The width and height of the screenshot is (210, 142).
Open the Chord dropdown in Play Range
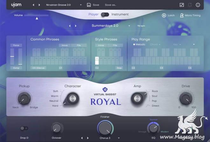coord(155,45)
